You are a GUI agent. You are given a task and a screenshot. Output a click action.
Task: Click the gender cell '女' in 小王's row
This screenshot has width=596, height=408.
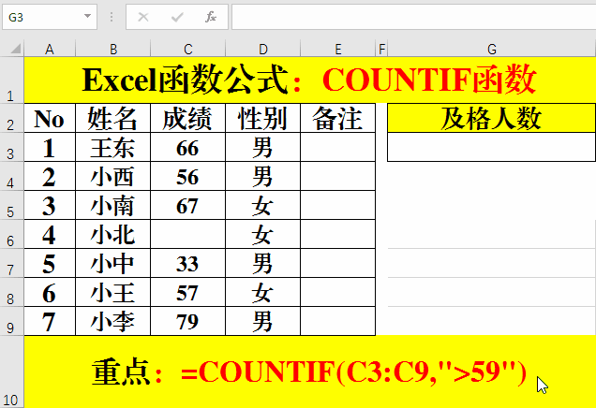tap(262, 292)
